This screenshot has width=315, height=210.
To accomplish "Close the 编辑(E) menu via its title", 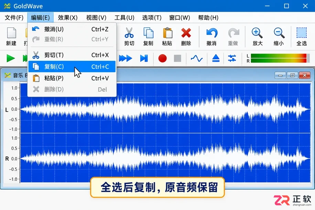I will pyautogui.click(x=40, y=18).
